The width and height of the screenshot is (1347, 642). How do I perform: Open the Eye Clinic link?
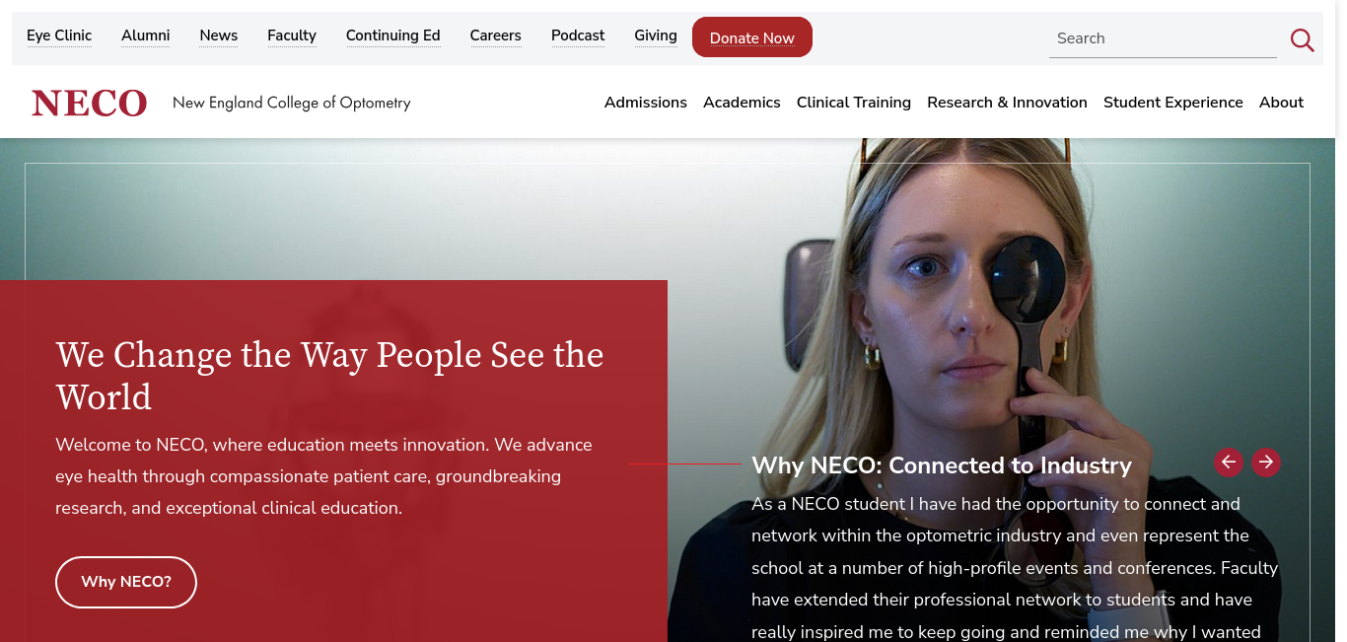coord(59,36)
